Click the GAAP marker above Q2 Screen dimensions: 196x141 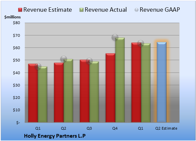tap(64, 59)
